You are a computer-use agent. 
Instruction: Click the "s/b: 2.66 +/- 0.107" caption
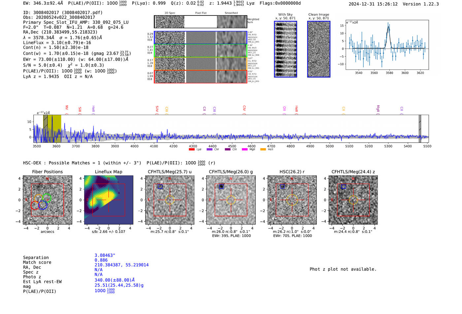(109, 232)
